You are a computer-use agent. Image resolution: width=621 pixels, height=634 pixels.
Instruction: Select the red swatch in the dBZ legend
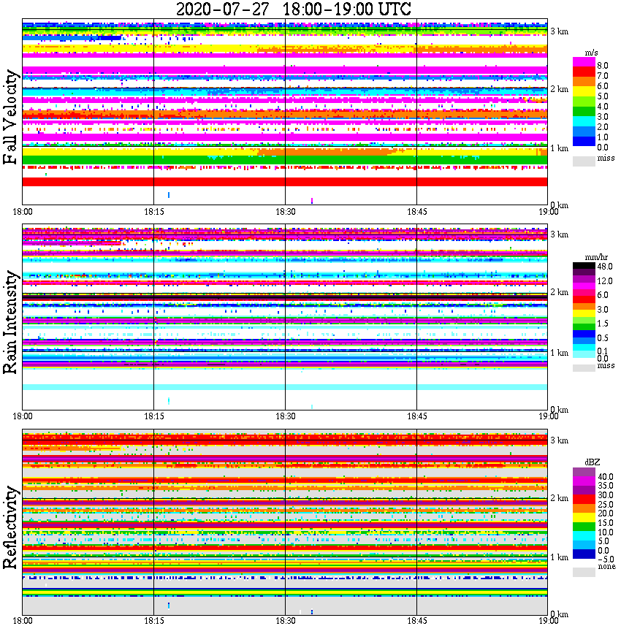pyautogui.click(x=584, y=500)
